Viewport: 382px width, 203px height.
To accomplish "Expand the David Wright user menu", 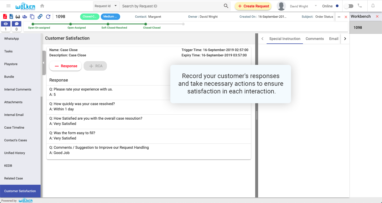I will click(316, 6).
